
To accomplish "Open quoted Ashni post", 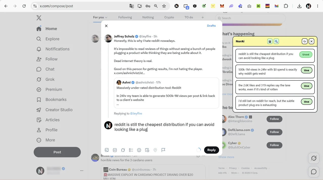I will [166, 93].
